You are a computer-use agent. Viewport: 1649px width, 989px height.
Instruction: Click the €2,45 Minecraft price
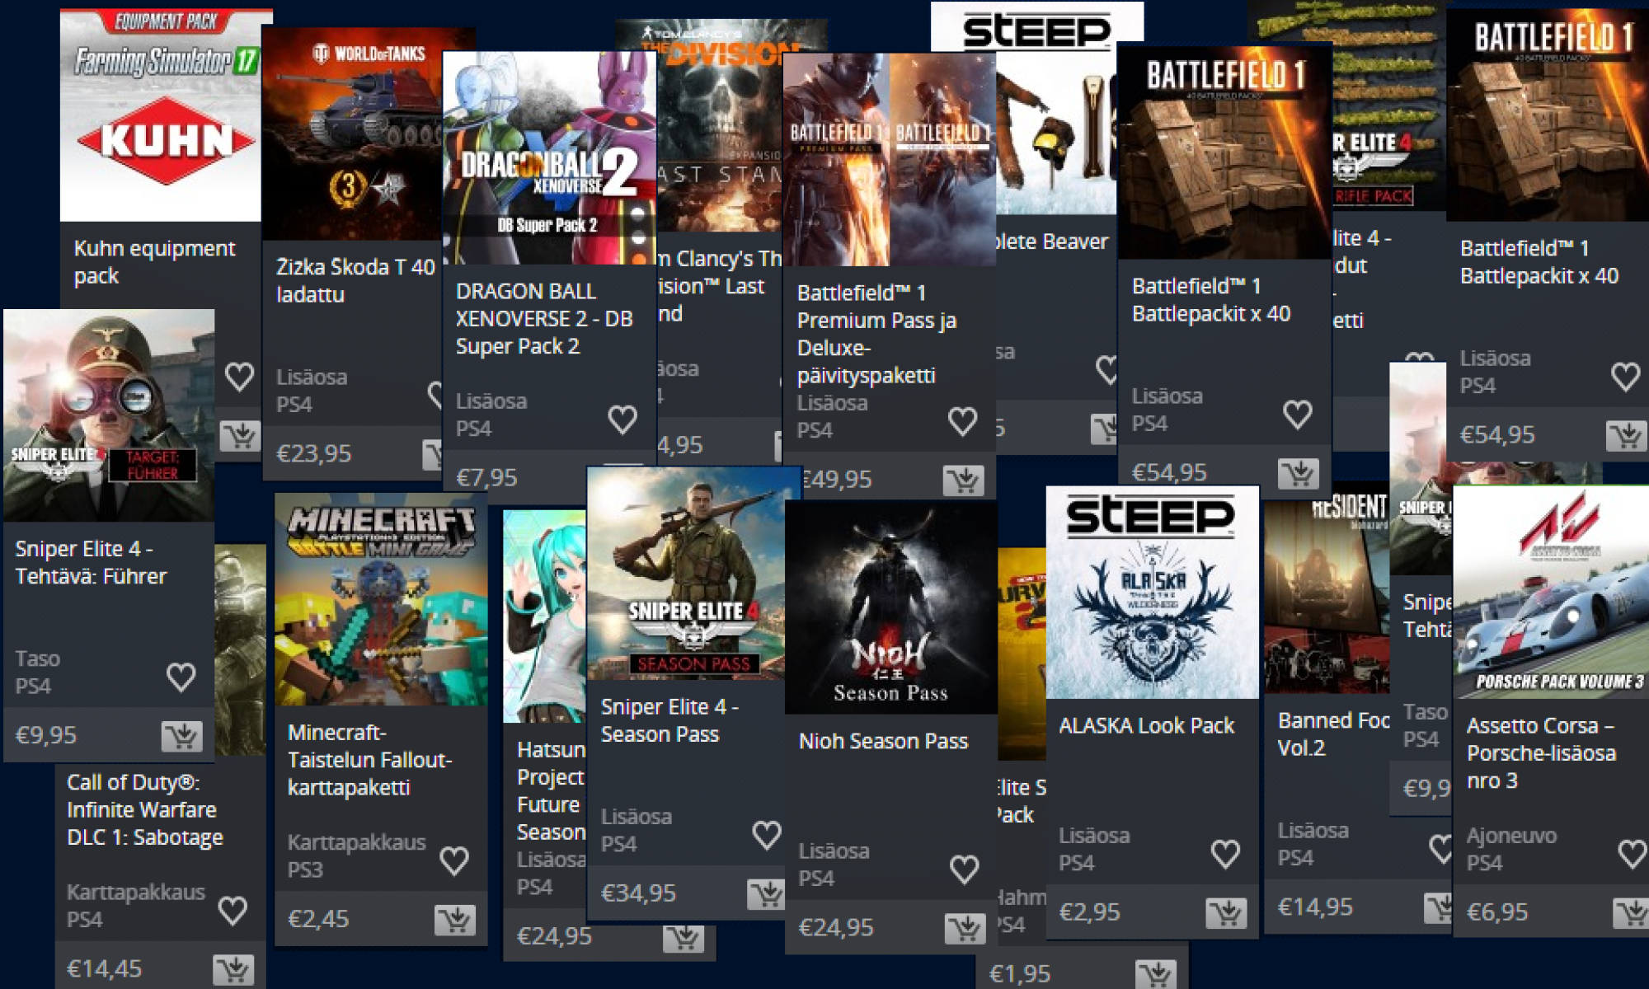(x=318, y=919)
